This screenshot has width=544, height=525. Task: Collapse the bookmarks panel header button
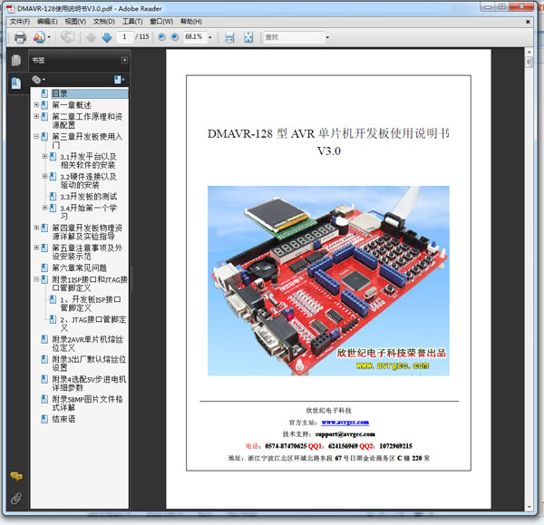pyautogui.click(x=124, y=61)
